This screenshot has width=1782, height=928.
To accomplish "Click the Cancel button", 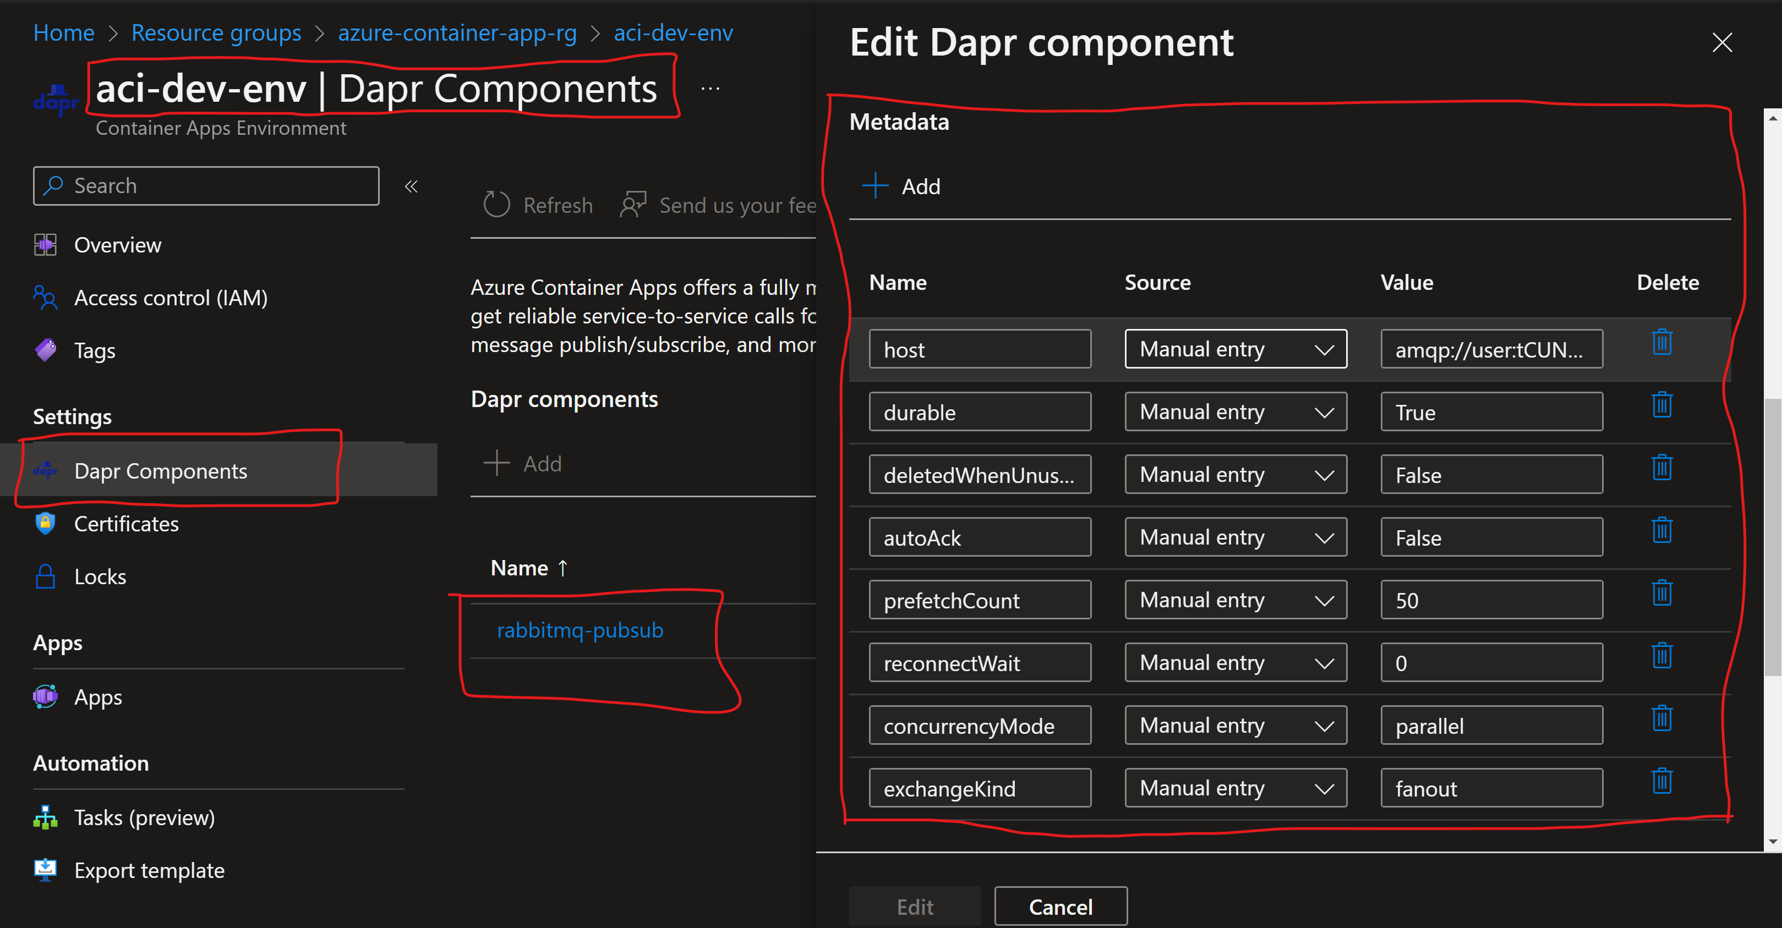I will pos(1061,906).
